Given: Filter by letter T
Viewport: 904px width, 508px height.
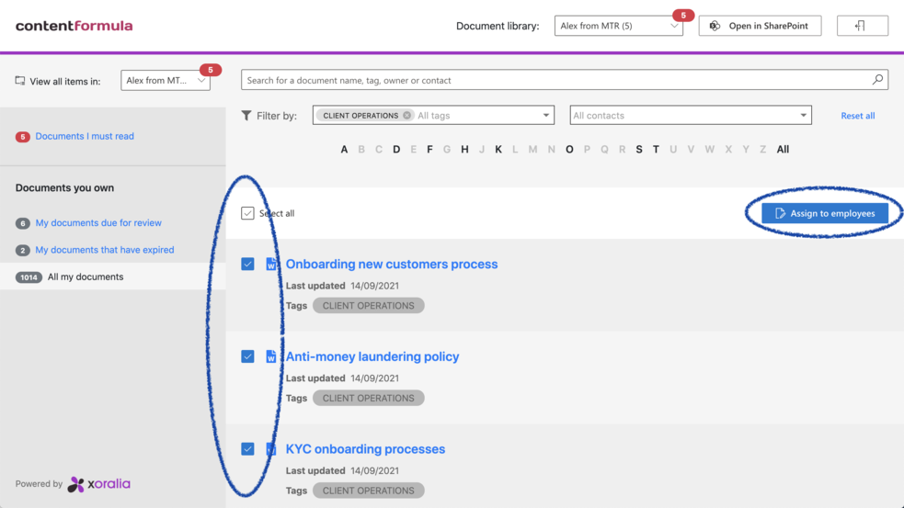Looking at the screenshot, I should [x=656, y=150].
